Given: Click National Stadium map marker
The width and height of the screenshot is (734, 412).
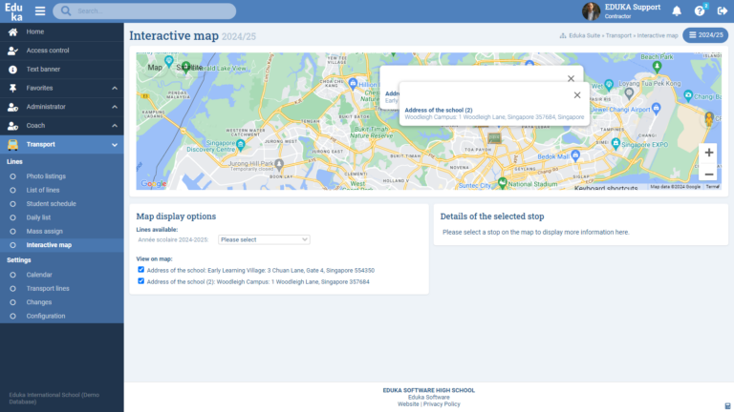Looking at the screenshot, I should pos(503,183).
